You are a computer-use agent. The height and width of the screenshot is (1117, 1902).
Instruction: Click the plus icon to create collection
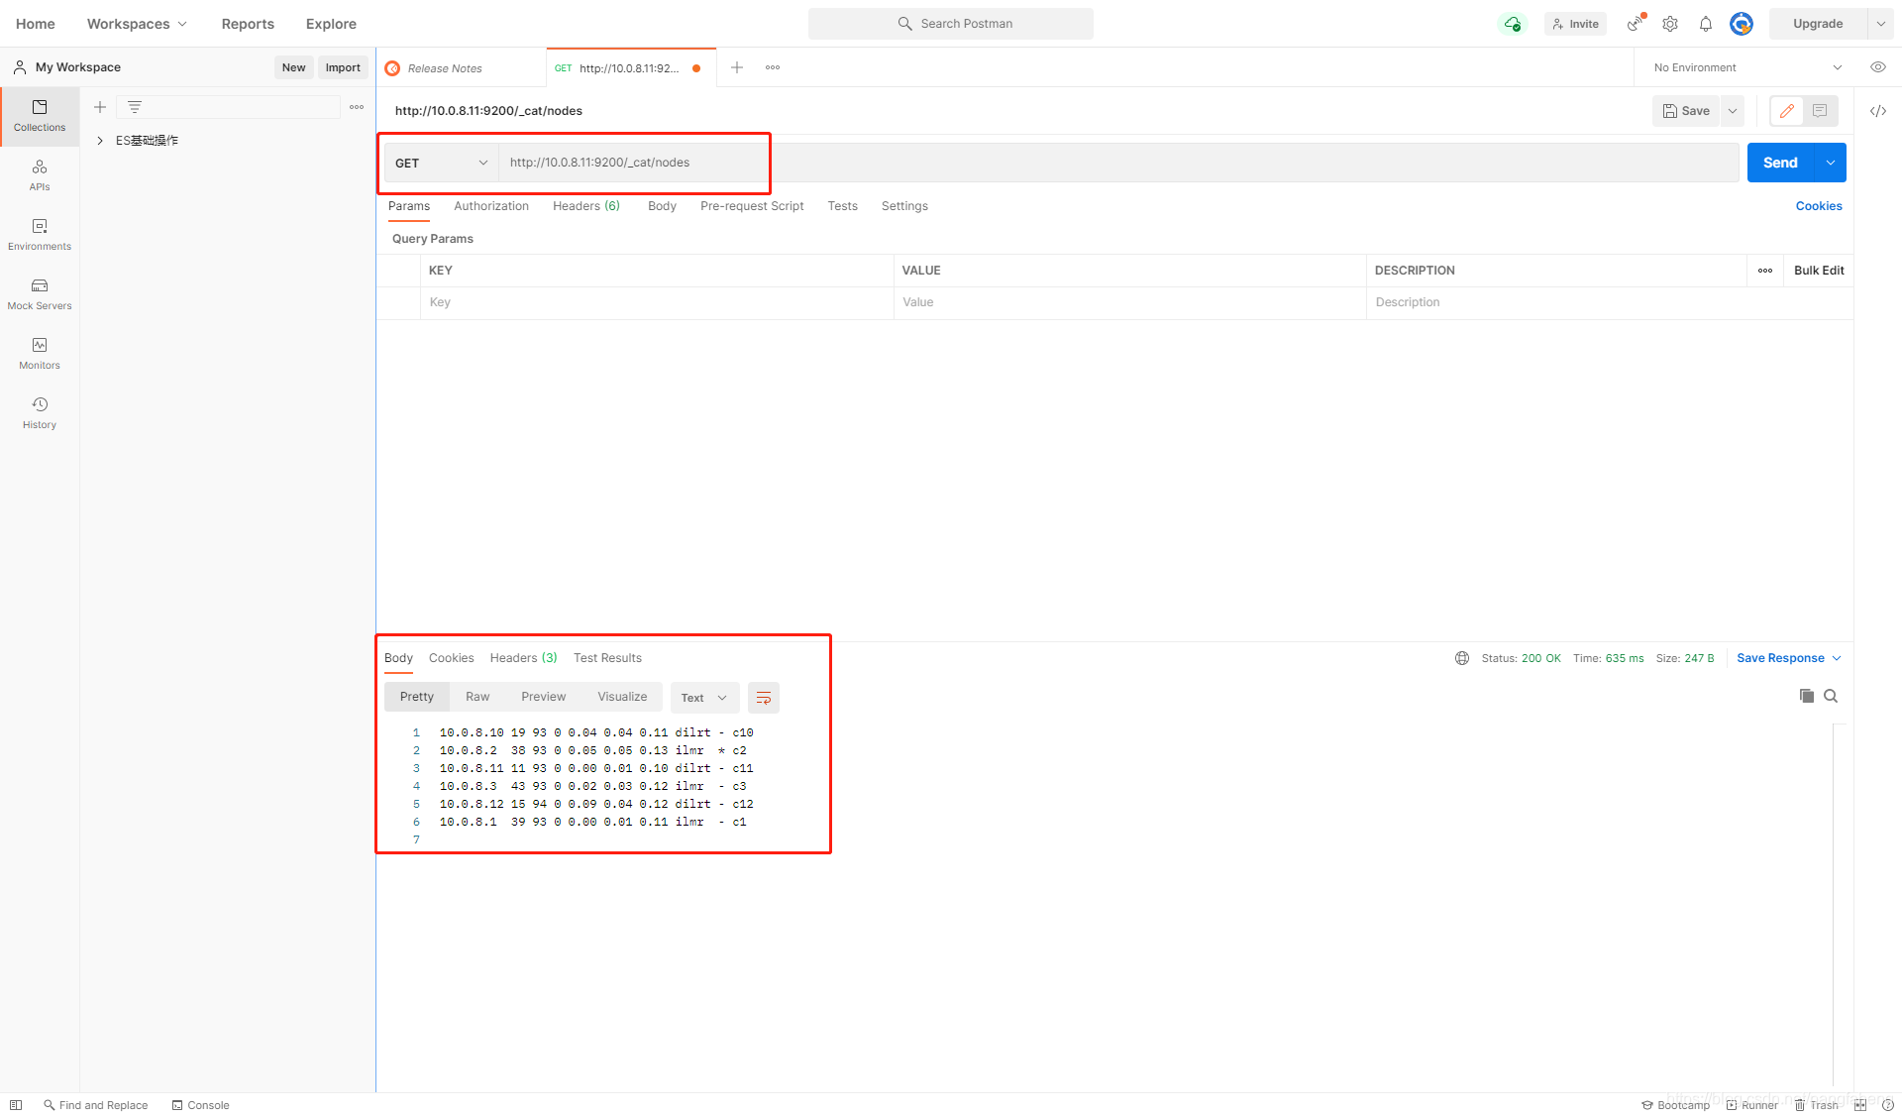coord(100,107)
